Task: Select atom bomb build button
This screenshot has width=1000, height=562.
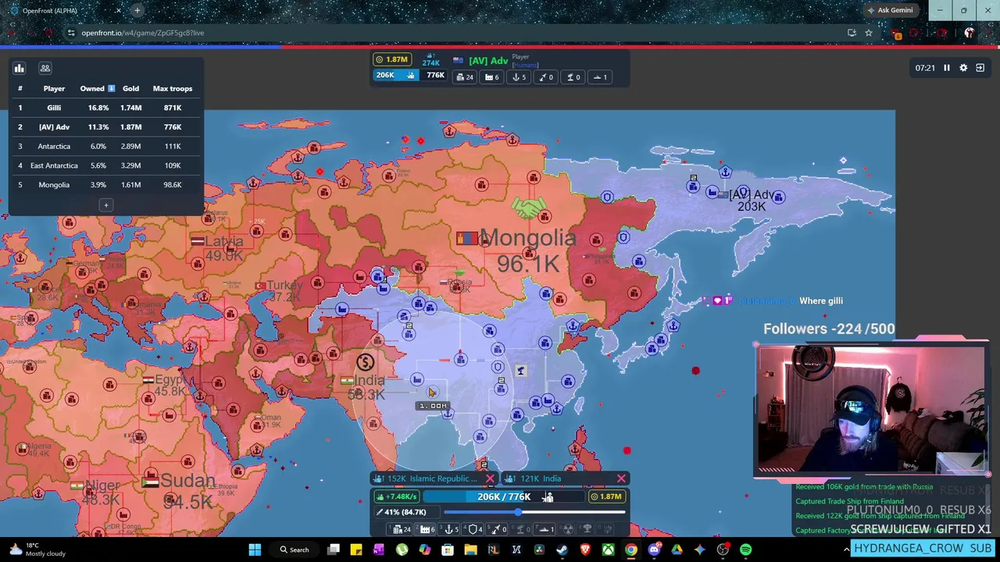Action: [x=568, y=529]
